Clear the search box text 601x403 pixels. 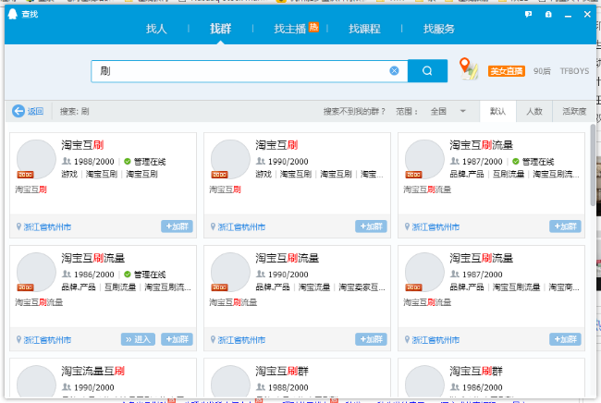click(394, 70)
